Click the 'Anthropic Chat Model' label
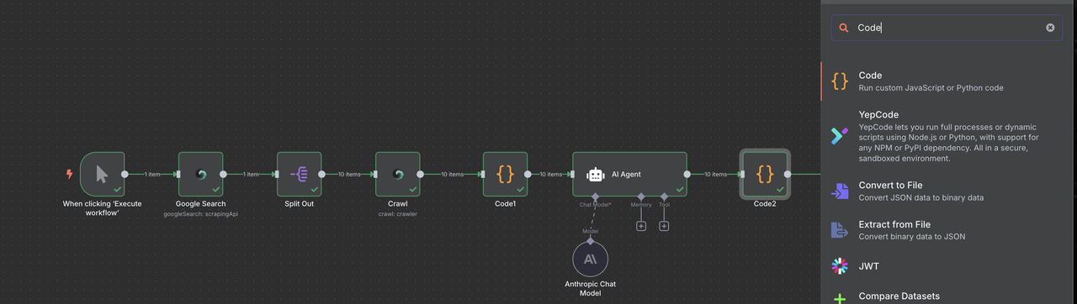1077x304 pixels. (590, 288)
